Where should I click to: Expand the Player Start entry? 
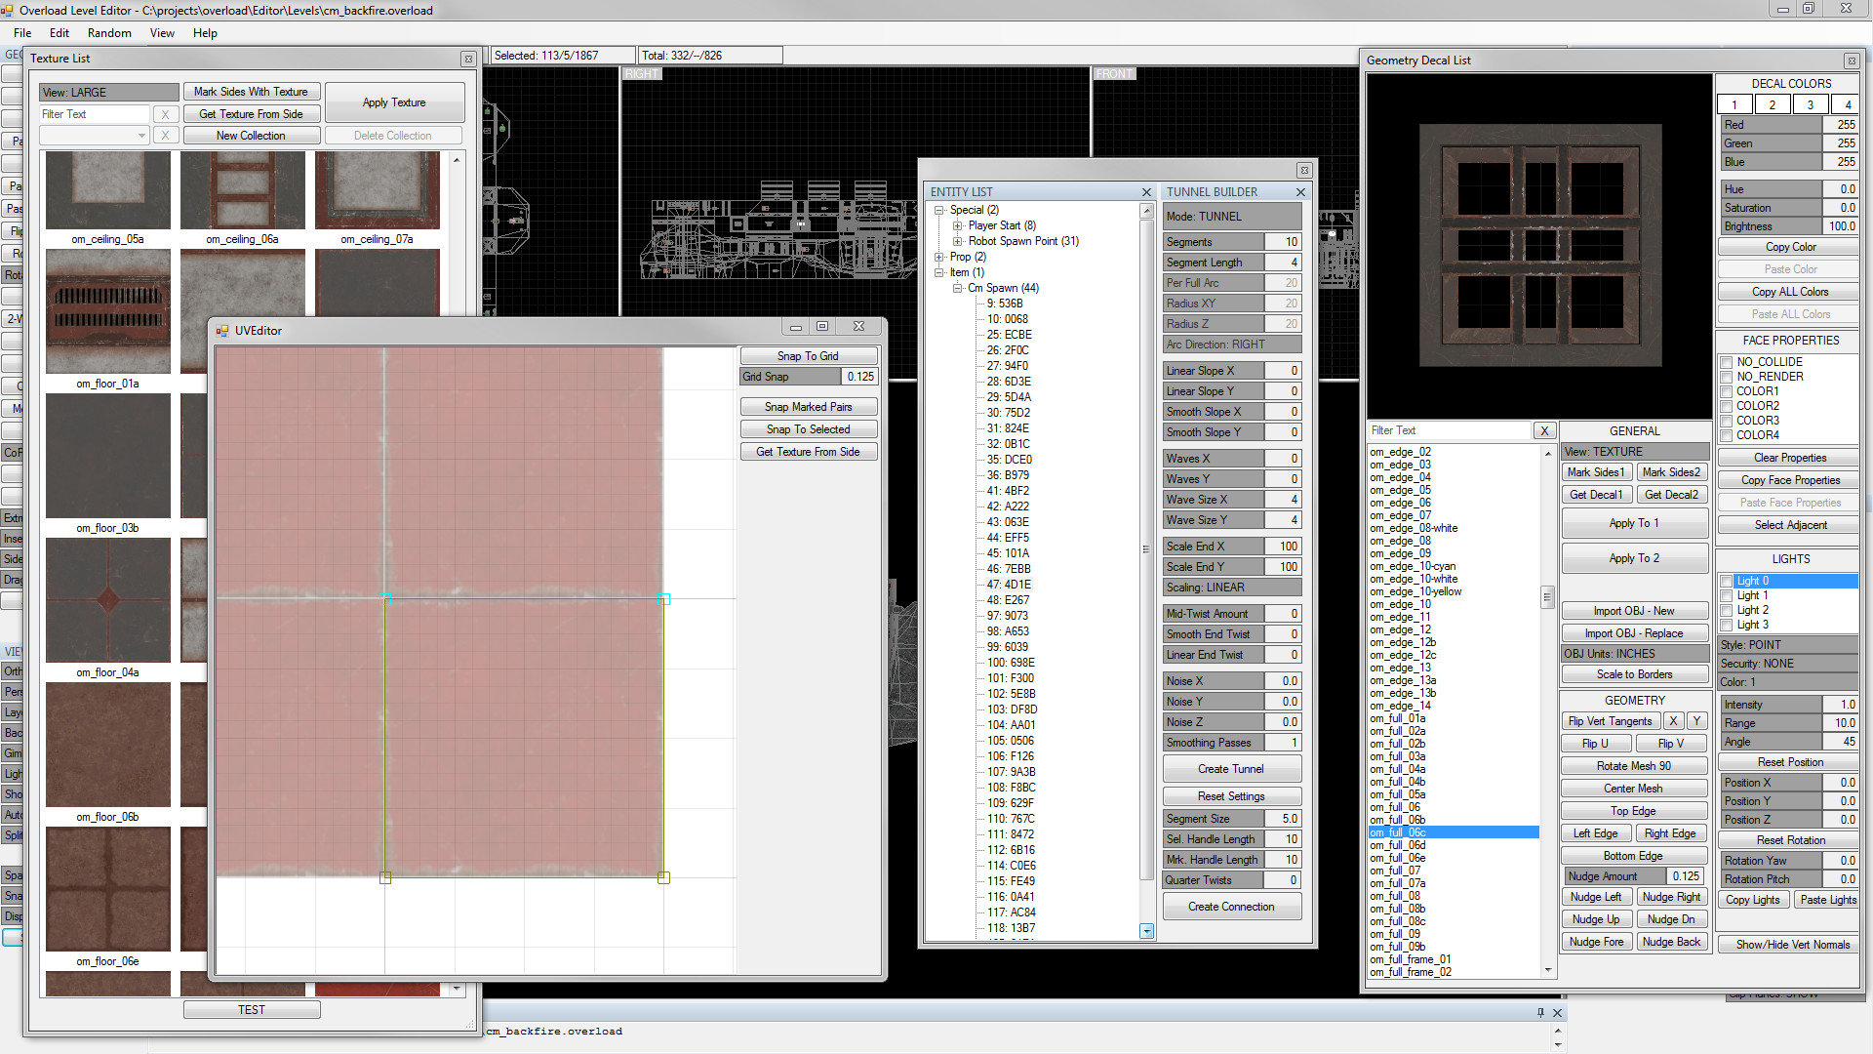point(958,225)
